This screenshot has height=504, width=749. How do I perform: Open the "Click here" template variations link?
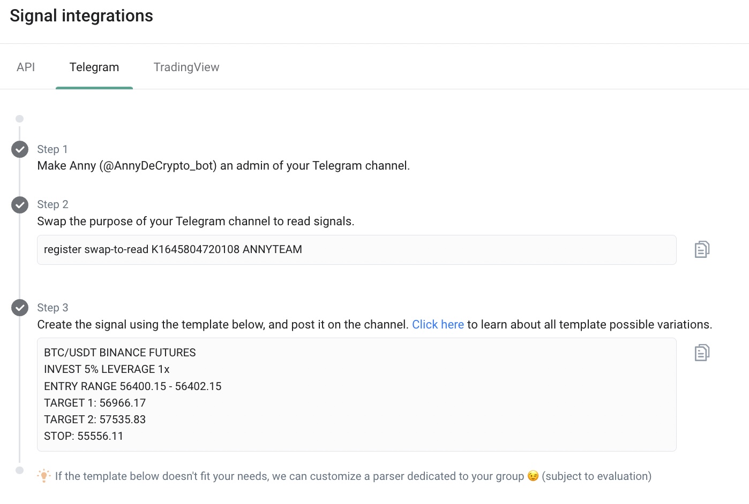click(438, 325)
